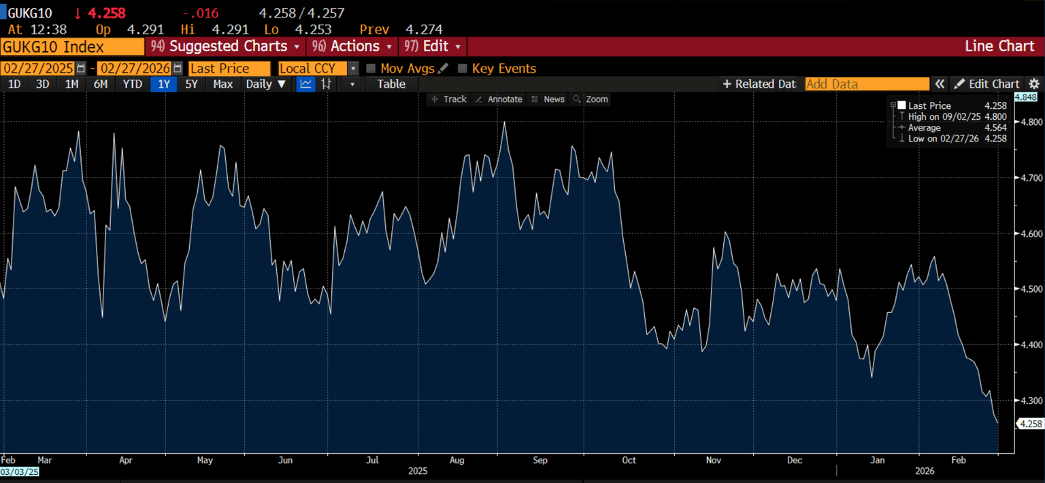Focus the Add Data input field
This screenshot has height=483, width=1045.
(867, 84)
